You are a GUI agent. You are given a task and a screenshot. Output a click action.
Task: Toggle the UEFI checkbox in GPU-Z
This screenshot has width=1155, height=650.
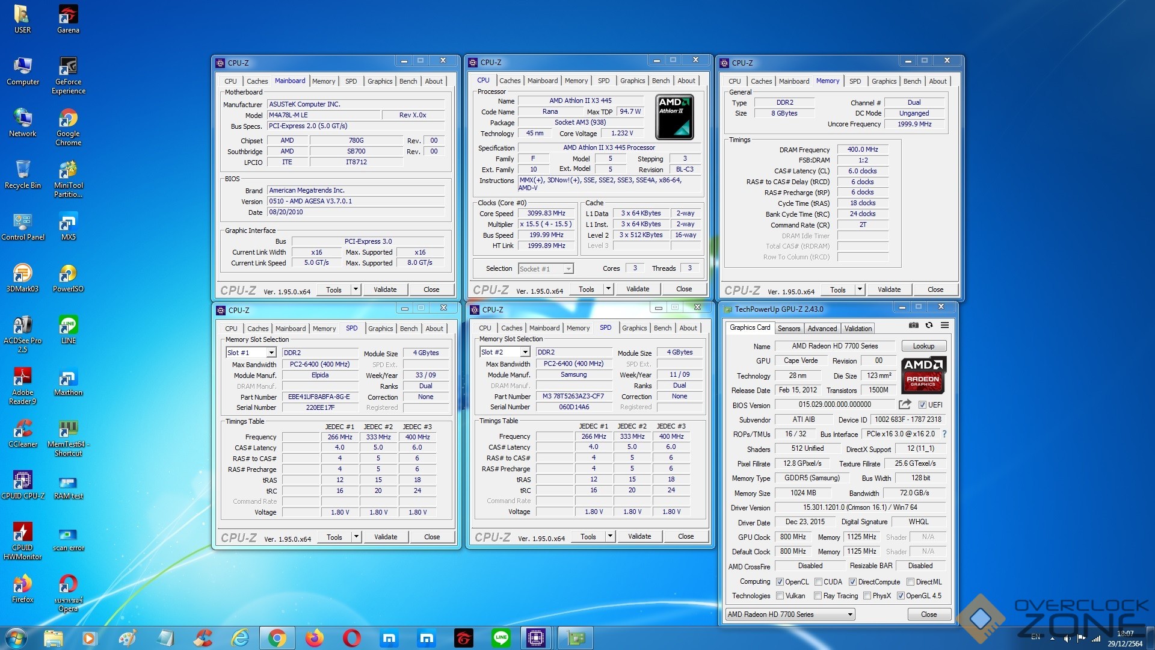[922, 405]
